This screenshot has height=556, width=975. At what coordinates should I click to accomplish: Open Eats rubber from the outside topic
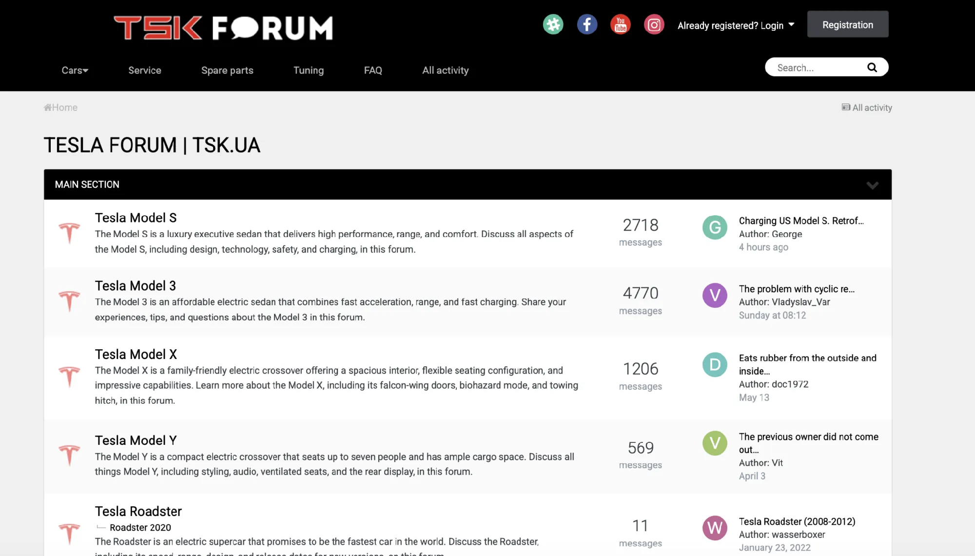click(x=808, y=364)
